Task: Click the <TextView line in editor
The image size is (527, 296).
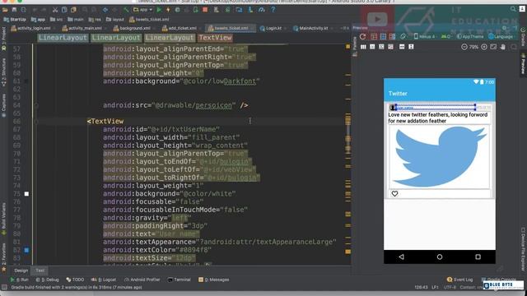Action: point(105,121)
